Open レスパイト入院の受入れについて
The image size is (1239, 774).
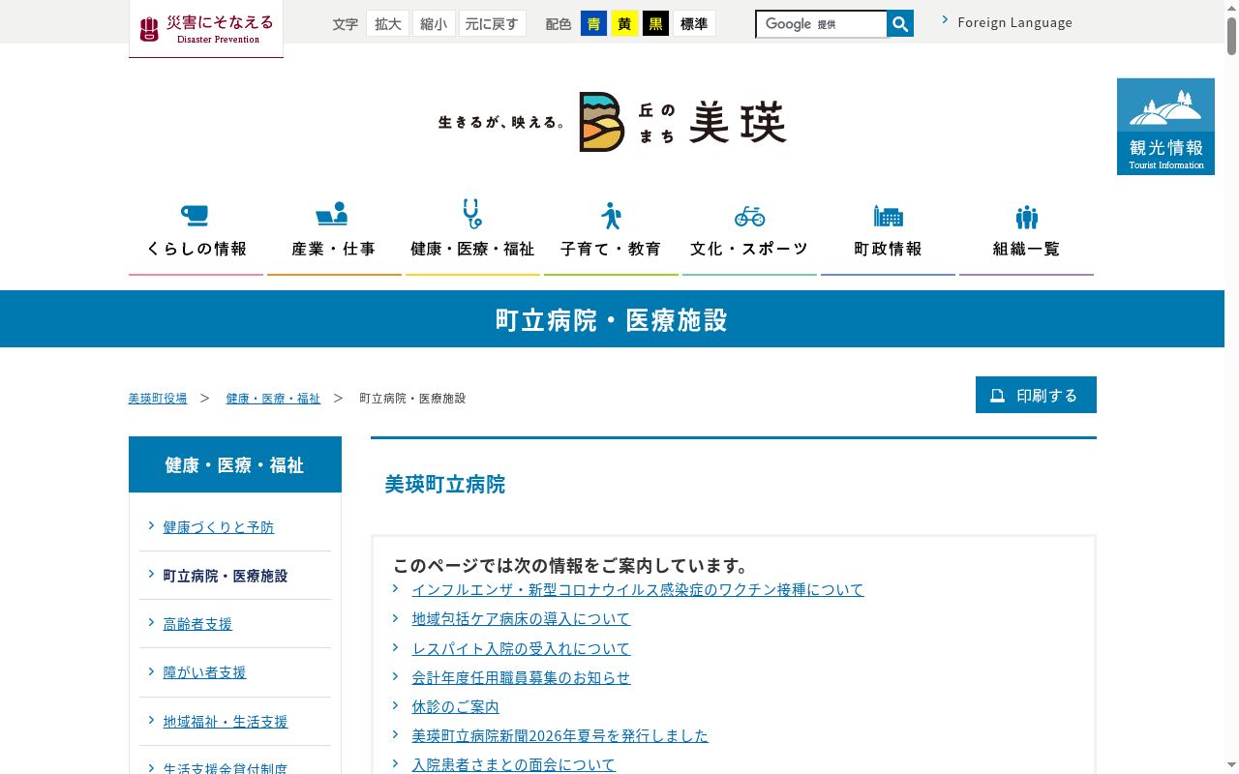point(521,648)
